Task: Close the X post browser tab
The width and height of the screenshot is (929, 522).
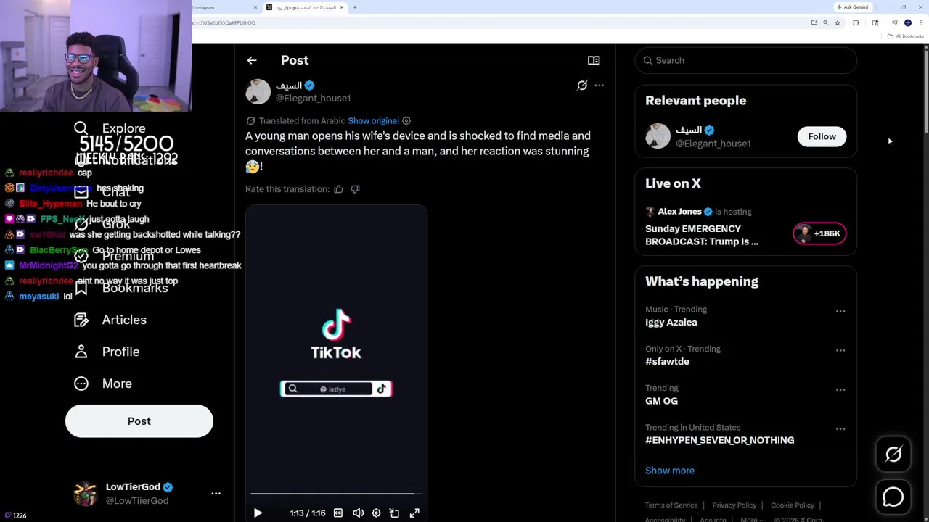Action: pos(342,7)
